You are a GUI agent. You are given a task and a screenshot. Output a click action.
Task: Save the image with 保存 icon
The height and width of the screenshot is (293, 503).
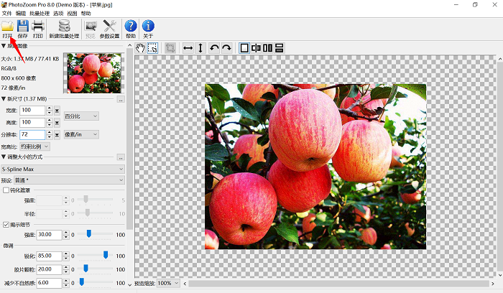click(x=23, y=27)
